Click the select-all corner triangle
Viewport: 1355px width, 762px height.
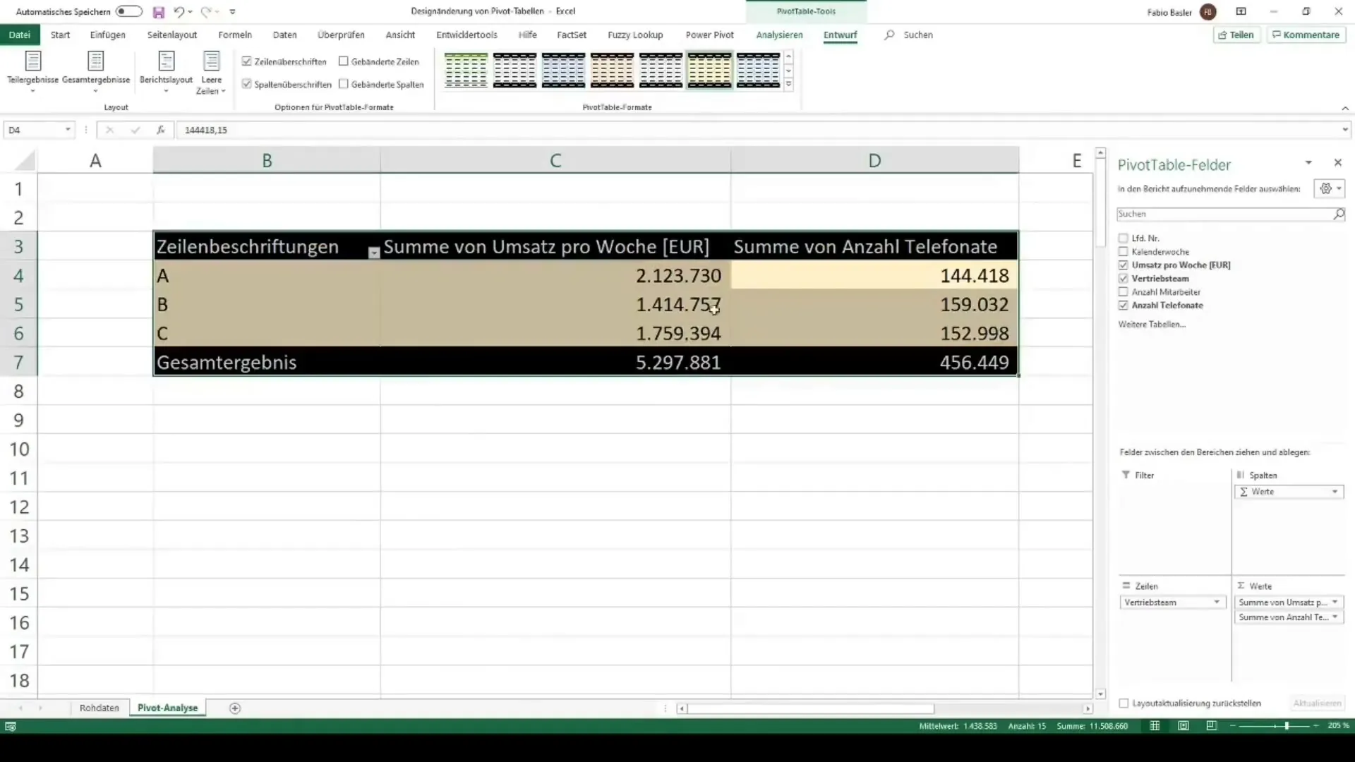[25, 161]
